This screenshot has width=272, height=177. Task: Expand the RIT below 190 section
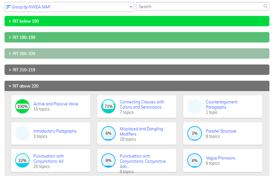[137, 21]
